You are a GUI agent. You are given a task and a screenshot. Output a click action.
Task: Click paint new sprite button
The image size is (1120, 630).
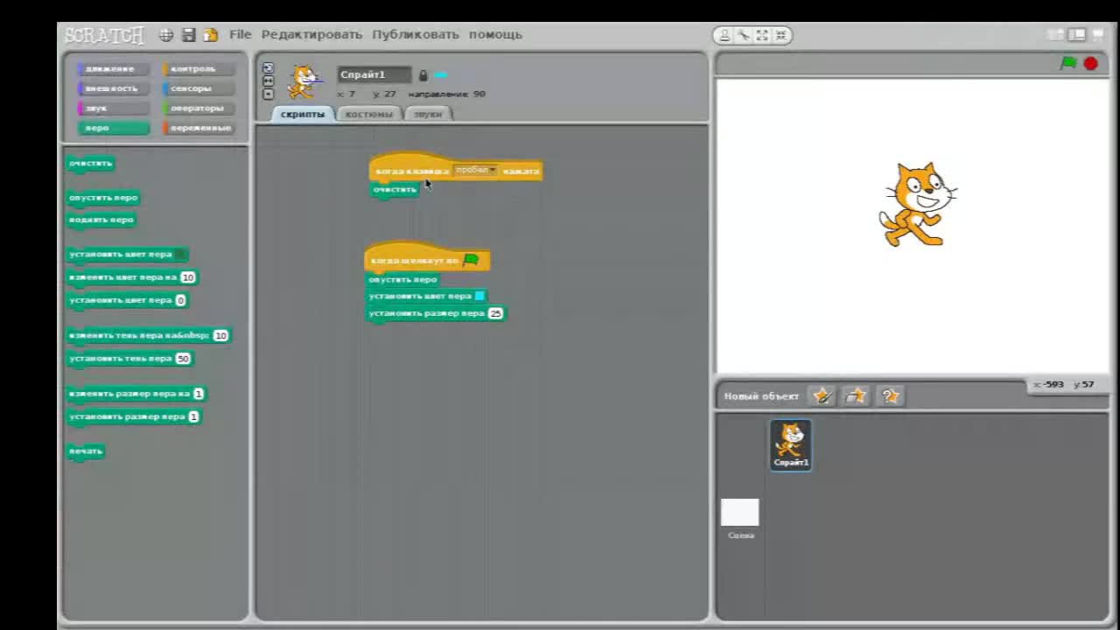(822, 396)
